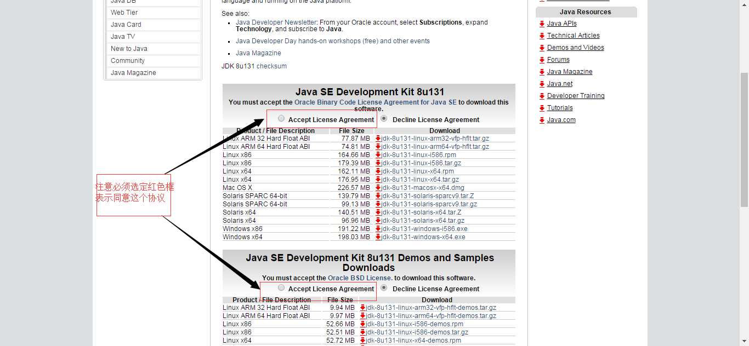Open Web Tier in left sidebar
This screenshot has width=749, height=346.
pos(124,13)
